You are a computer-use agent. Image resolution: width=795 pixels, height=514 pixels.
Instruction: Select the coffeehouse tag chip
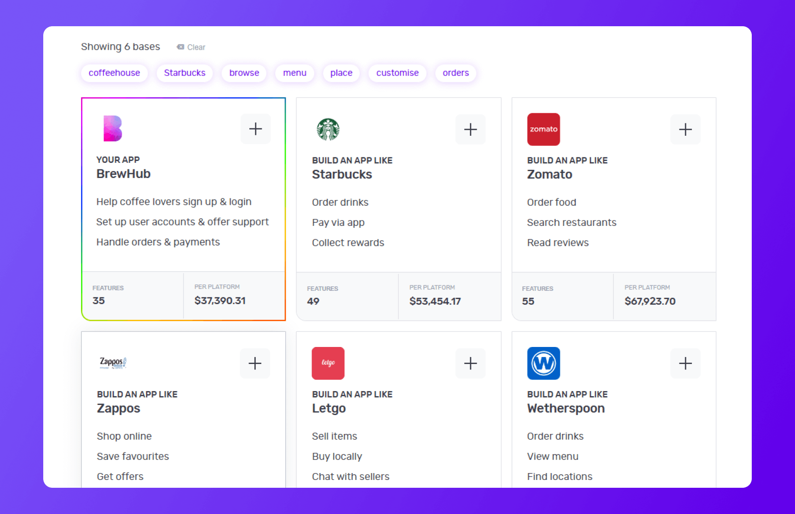click(x=114, y=73)
